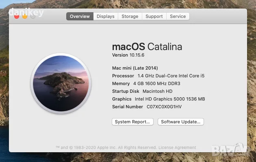Click the serial number C07XC0X0G1HV
Screen dimensions: 256x162
(164, 107)
